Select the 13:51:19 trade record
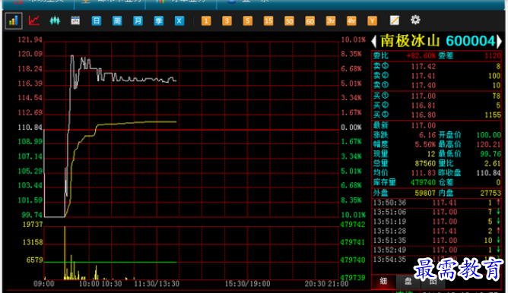Image resolution: width=508 pixels, height=293 pixels. pos(437,222)
